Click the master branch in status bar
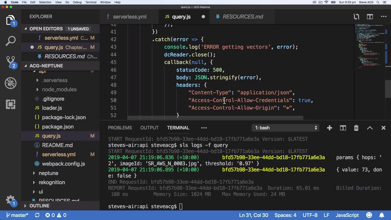The height and width of the screenshot is (220, 391). [x=17, y=215]
